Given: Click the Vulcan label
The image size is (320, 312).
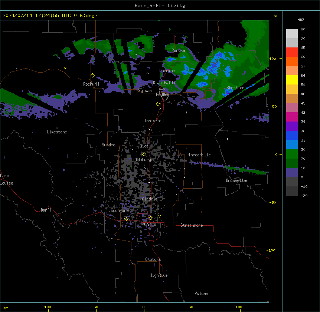Looking at the screenshot, I should pyautogui.click(x=201, y=293).
